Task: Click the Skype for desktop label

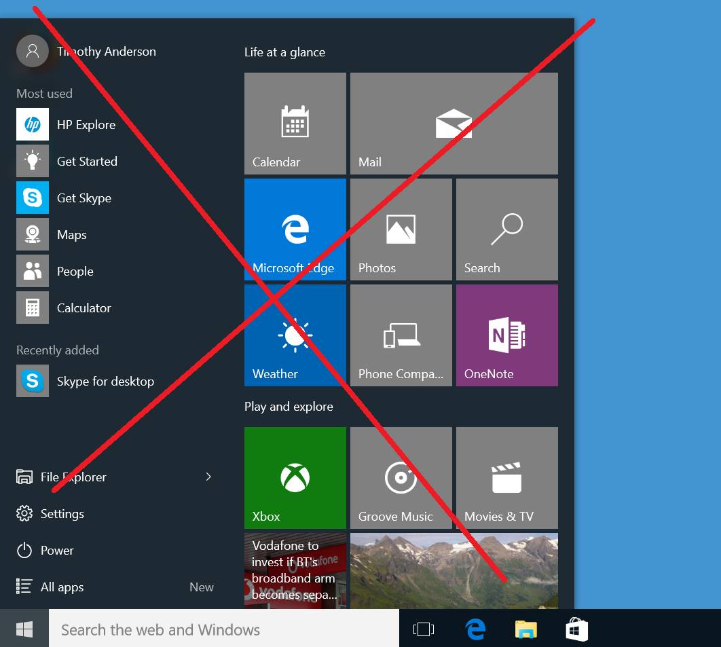Action: pyautogui.click(x=105, y=382)
